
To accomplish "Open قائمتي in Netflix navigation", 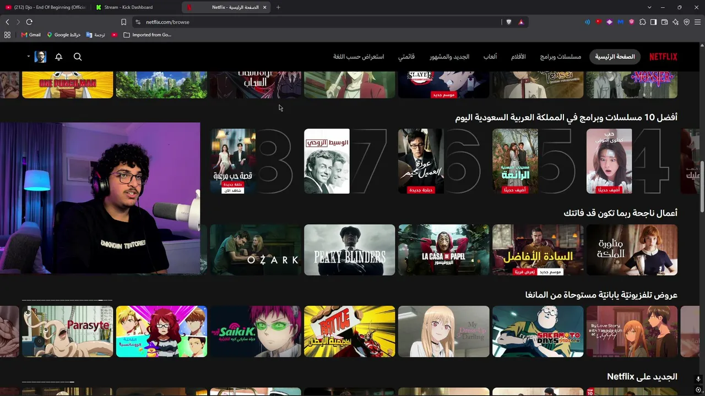I will coord(406,57).
